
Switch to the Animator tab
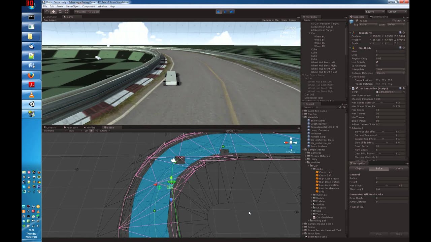tap(51, 16)
